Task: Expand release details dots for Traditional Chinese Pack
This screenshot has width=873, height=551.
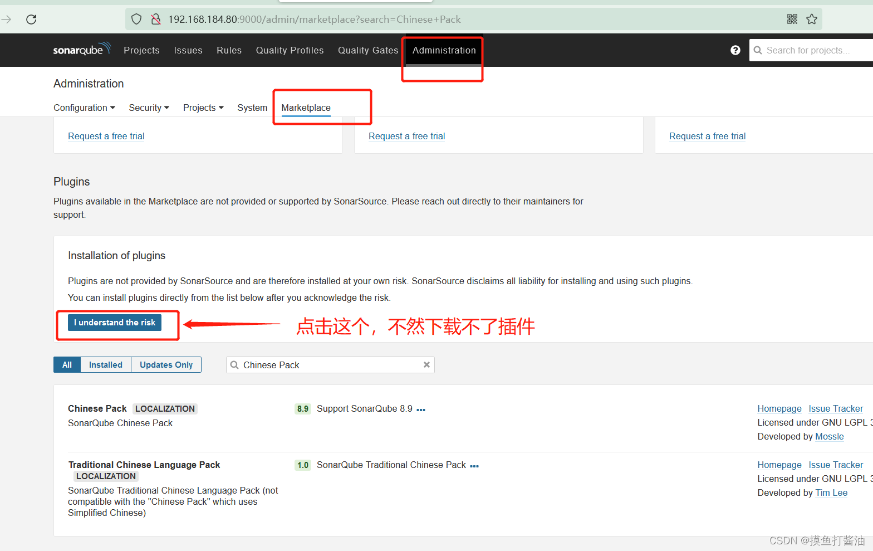Action: (x=474, y=466)
